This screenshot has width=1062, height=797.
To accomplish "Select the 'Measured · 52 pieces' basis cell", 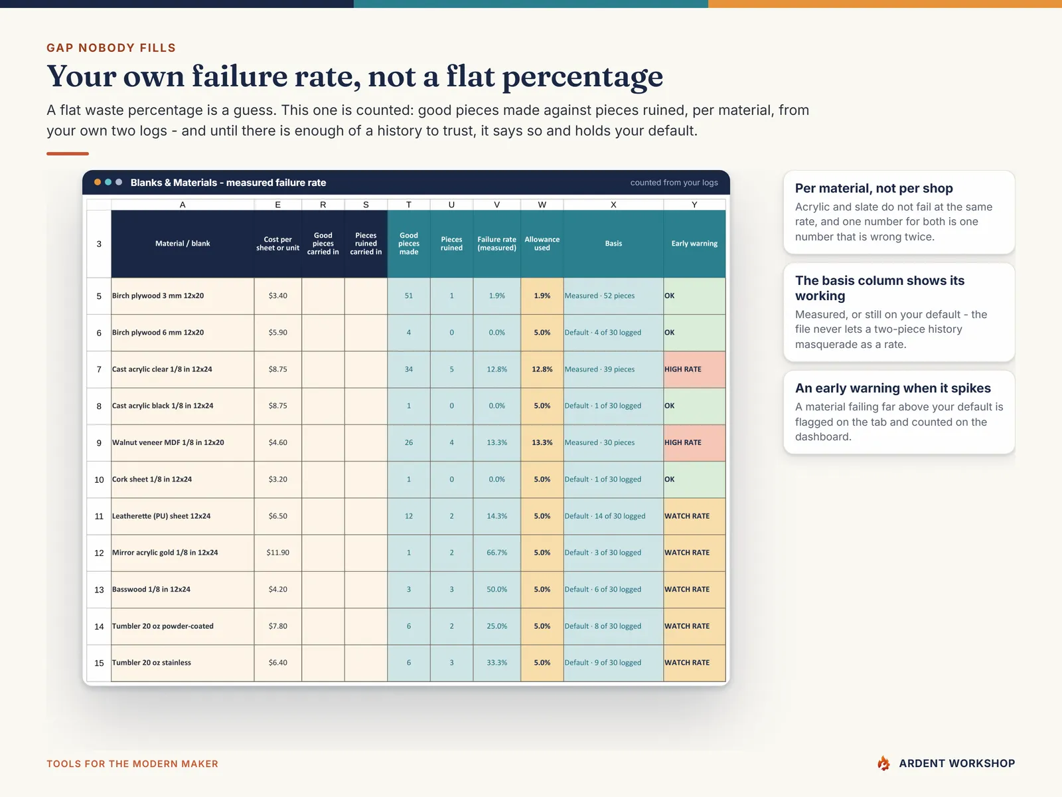I will point(613,296).
